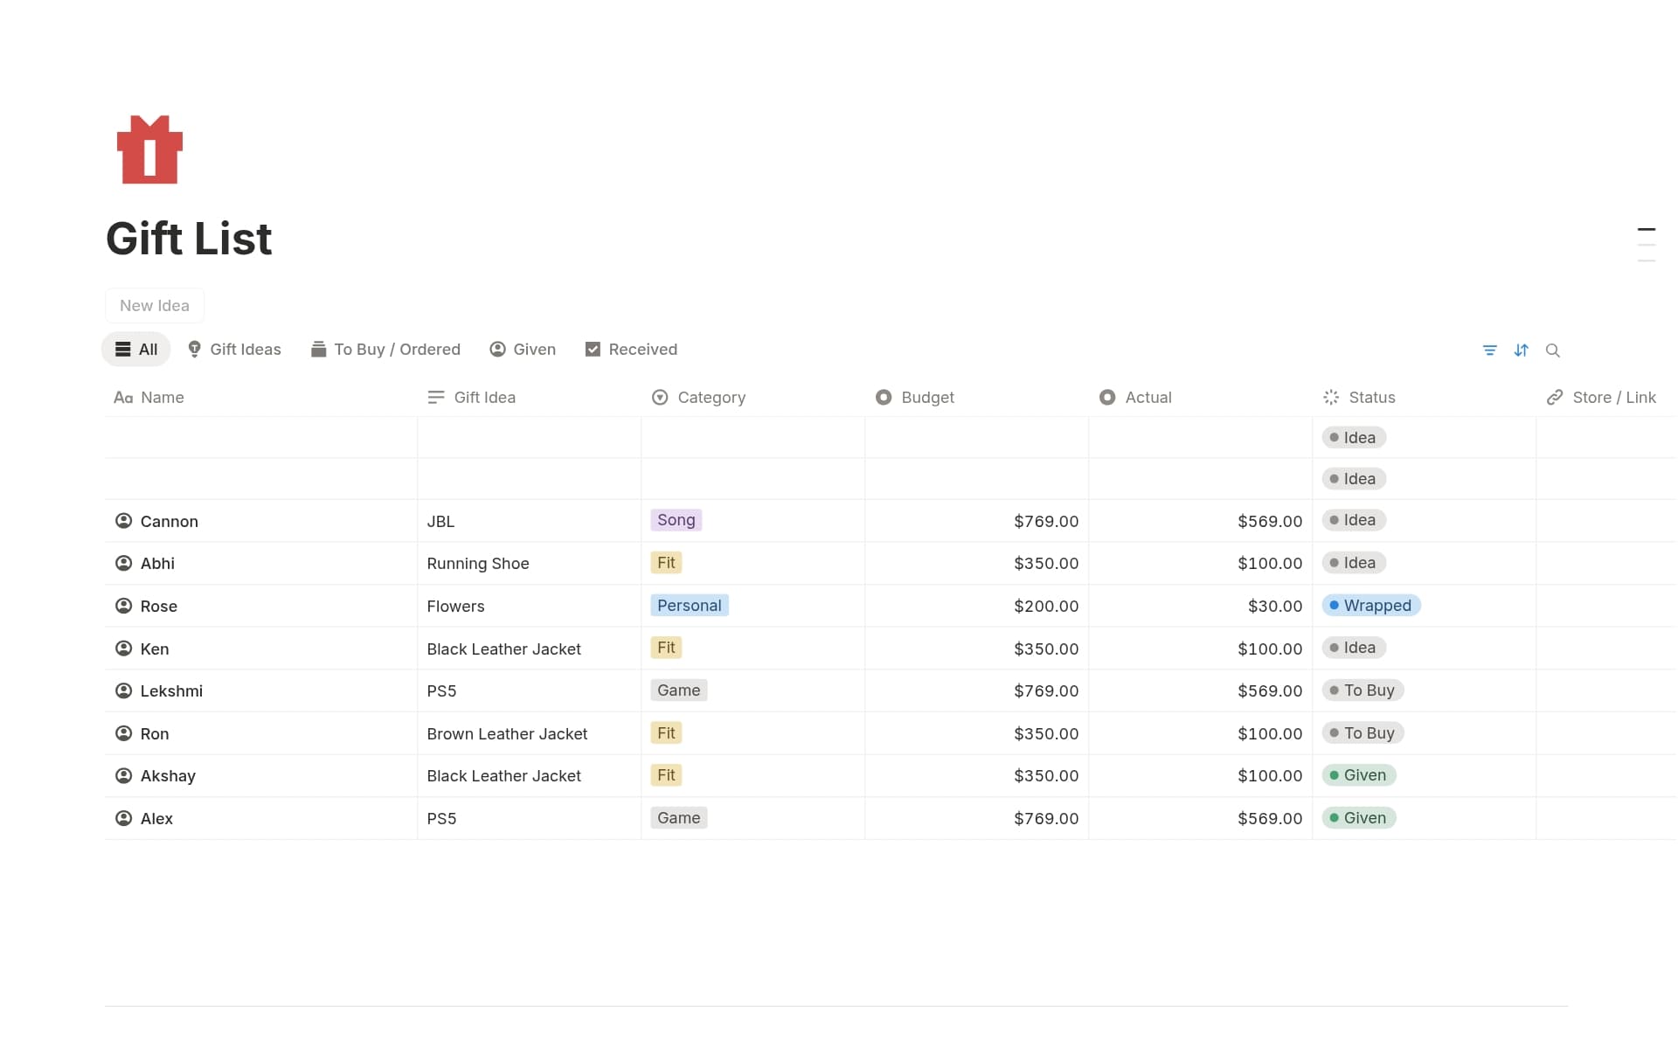Click the red gift box page icon
1678x1048 pixels.
(149, 149)
